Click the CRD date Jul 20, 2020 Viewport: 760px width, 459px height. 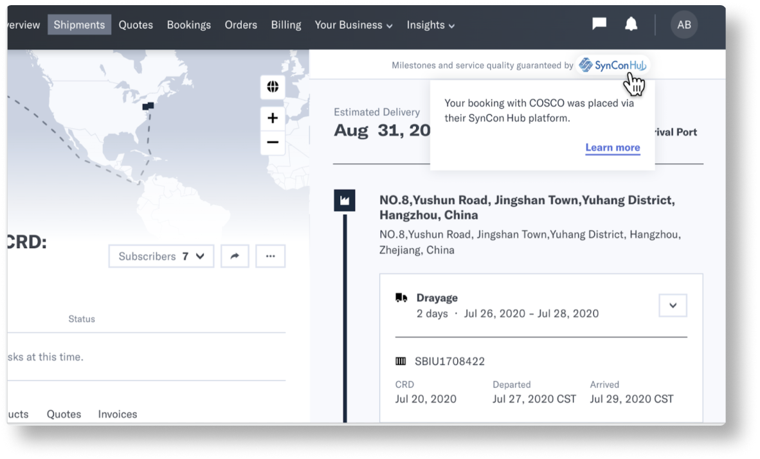(426, 399)
